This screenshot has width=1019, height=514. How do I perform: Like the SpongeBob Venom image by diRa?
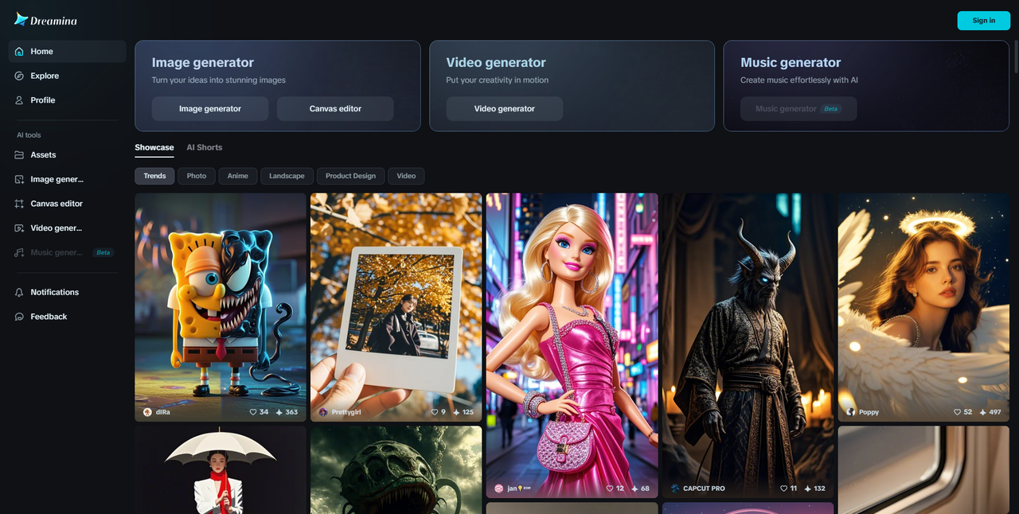[x=253, y=412]
